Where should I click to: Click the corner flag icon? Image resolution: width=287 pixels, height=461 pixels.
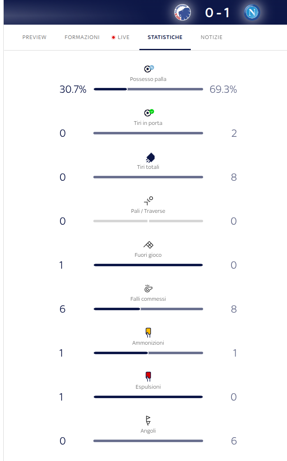click(148, 420)
